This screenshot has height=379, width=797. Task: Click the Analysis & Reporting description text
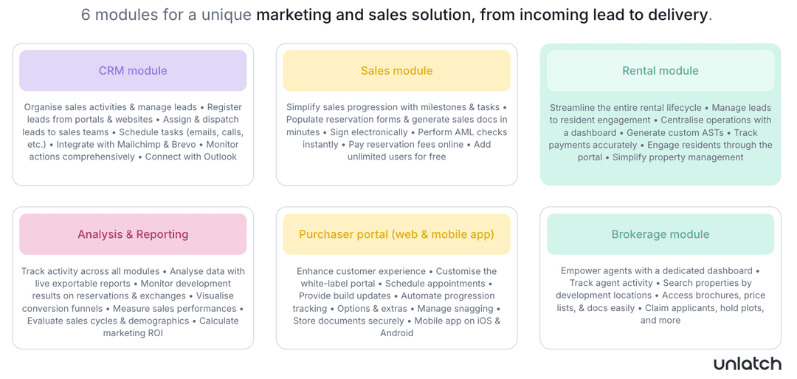tap(133, 302)
